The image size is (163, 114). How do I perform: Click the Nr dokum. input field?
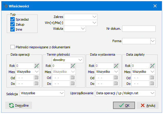tap(139, 29)
